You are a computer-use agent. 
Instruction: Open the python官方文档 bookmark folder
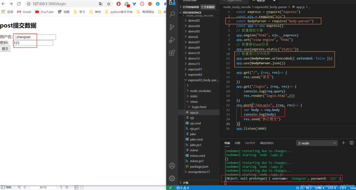[x=119, y=12]
